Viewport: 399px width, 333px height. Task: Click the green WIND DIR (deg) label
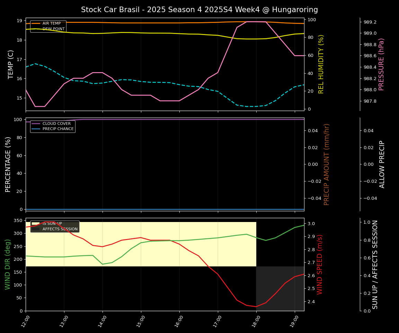[x=8, y=264]
